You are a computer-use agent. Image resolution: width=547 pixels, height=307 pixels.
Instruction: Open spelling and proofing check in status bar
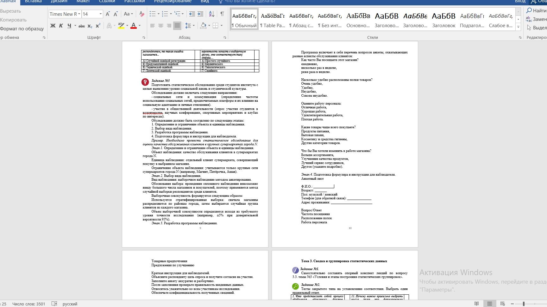tap(54, 304)
